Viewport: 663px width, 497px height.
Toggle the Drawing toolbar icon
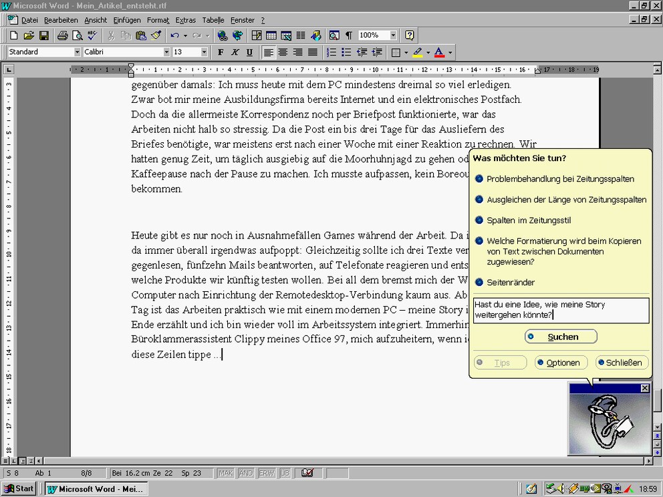coord(316,35)
